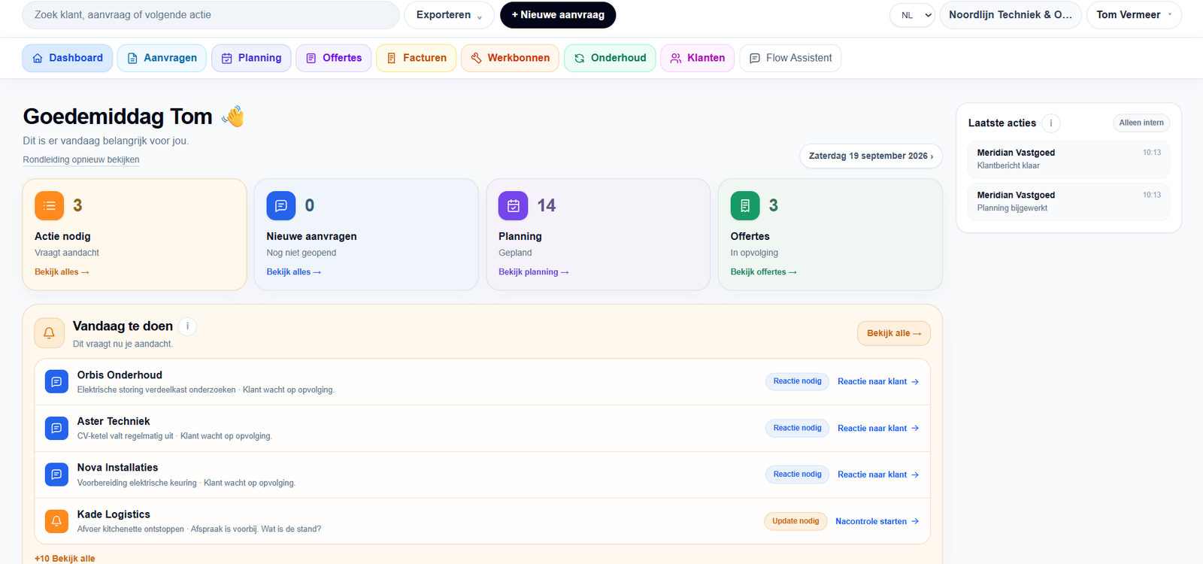Click Reactie naar klant for Nova Installaties

click(x=878, y=475)
